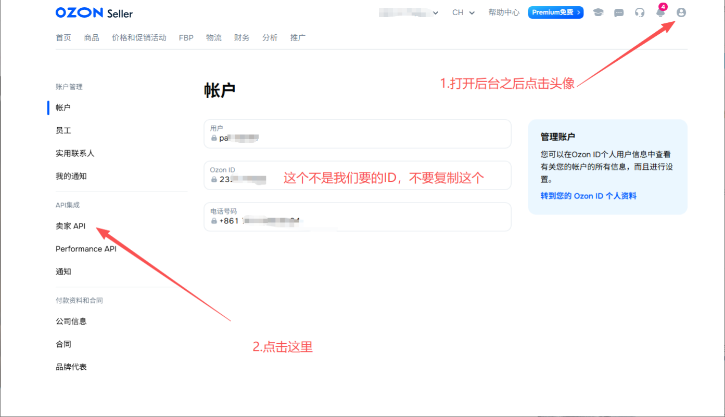This screenshot has width=725, height=417.
Task: Open Performance API in the sidebar
Action: 86,249
